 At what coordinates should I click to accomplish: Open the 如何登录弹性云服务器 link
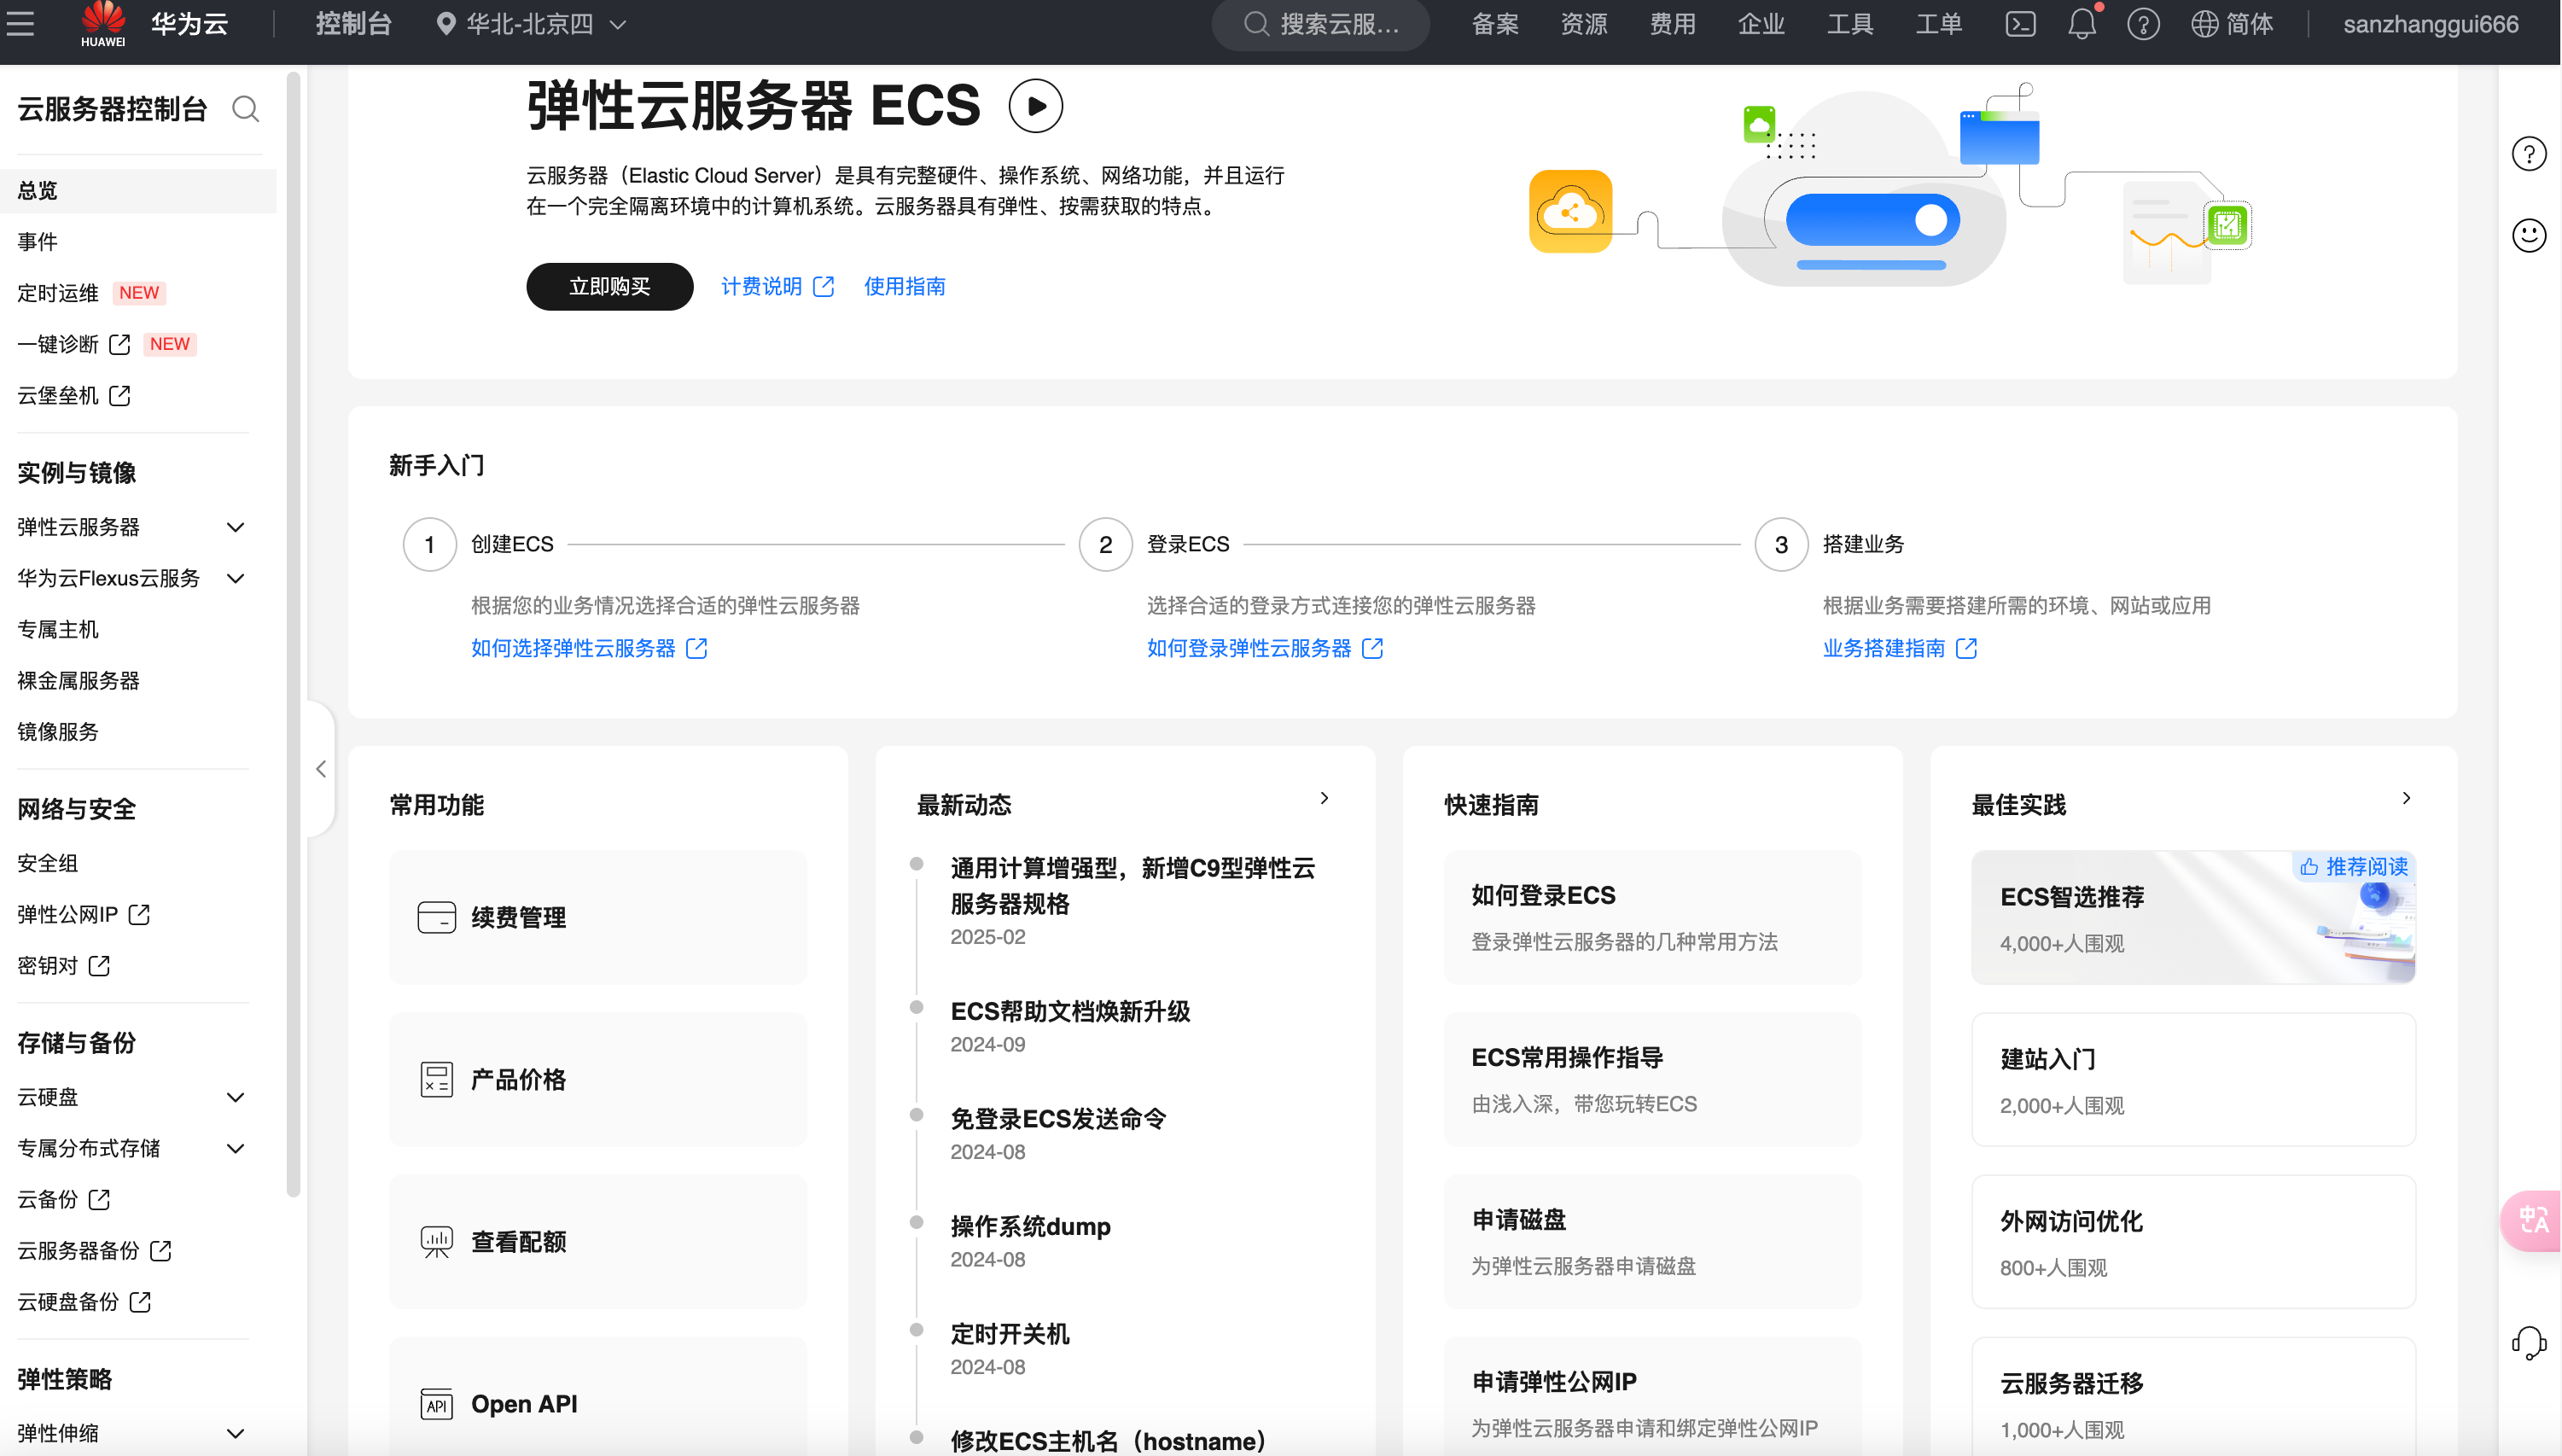[x=1249, y=648]
